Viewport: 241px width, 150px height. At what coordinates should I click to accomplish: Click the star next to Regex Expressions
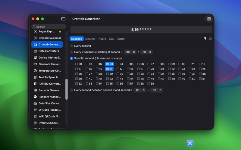tap(60, 31)
